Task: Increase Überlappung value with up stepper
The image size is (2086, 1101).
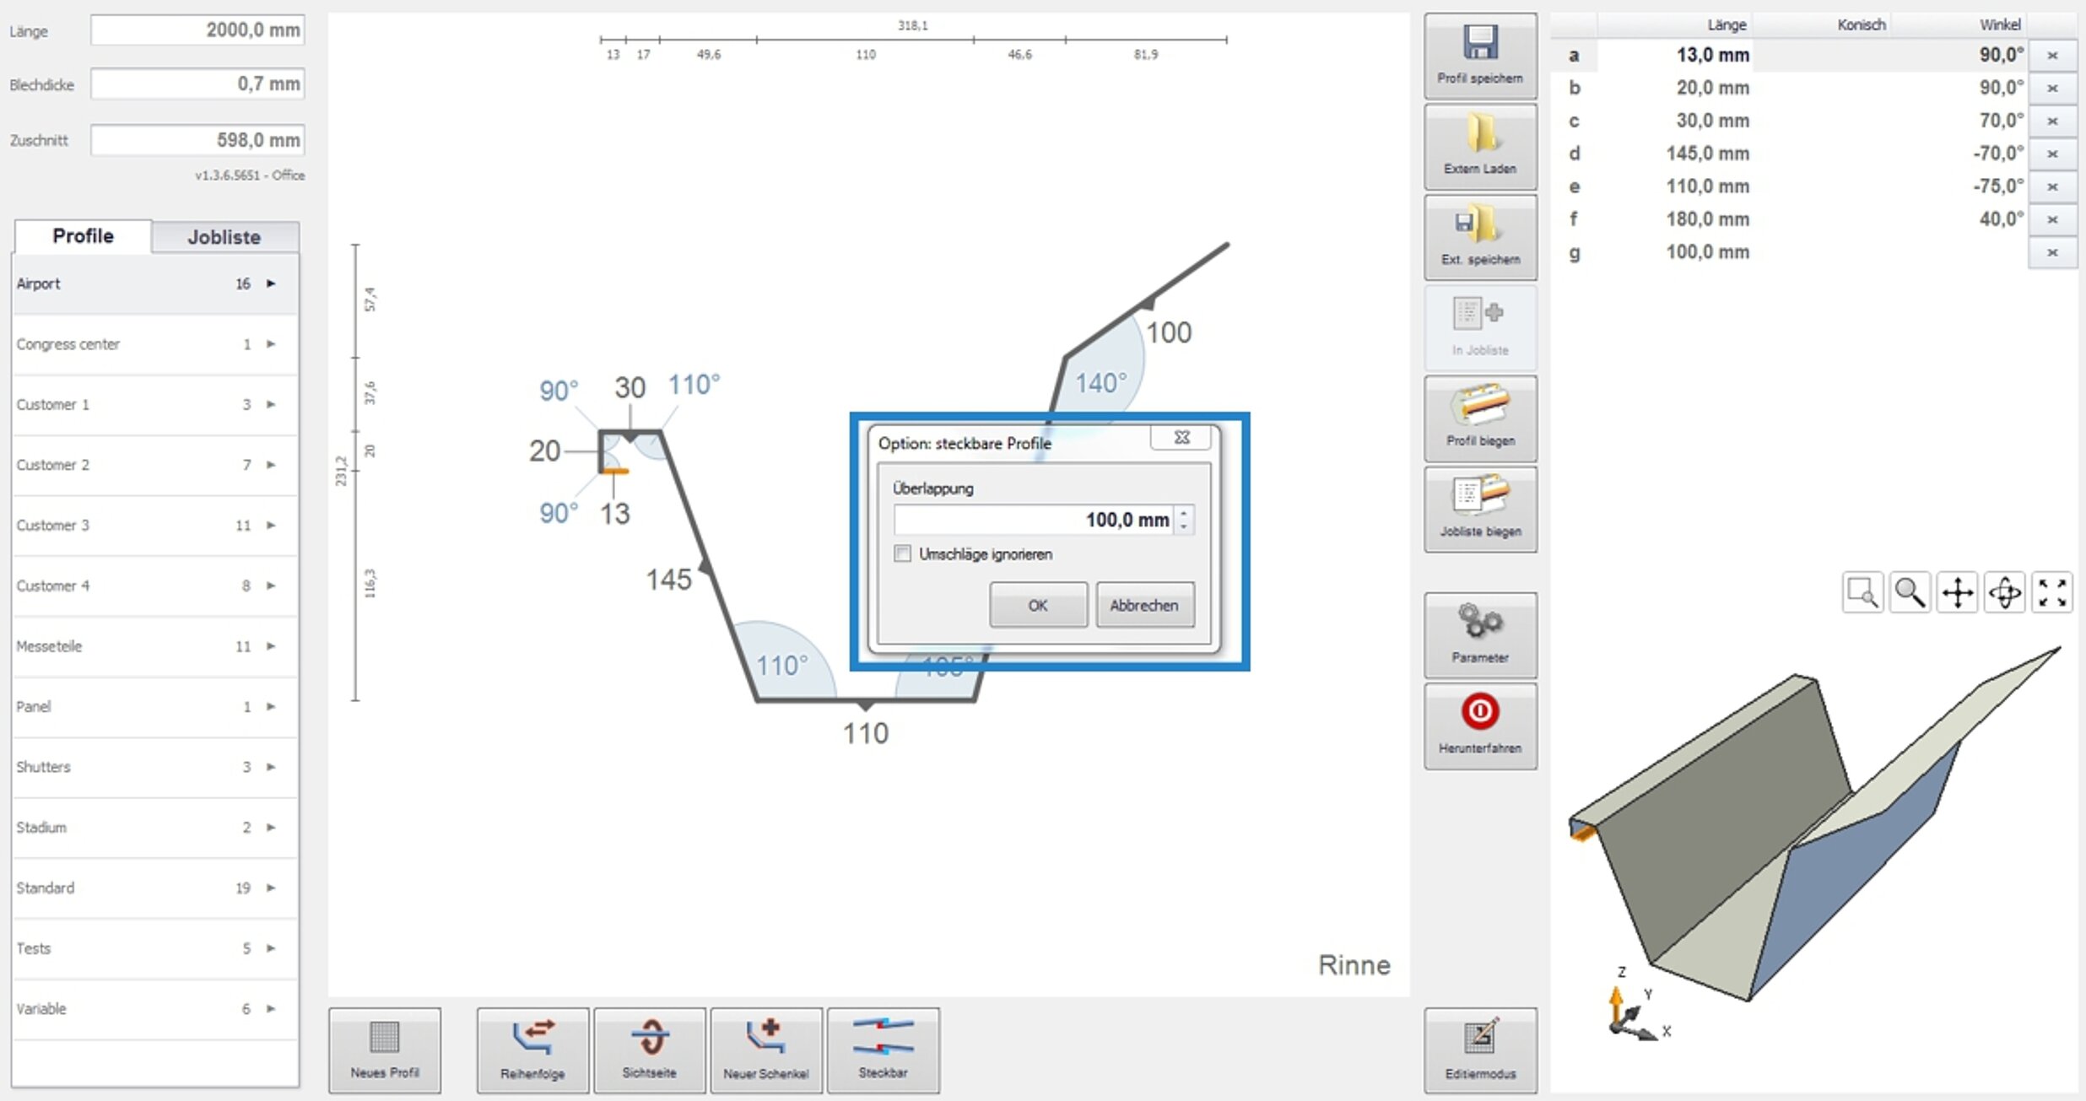Action: (1184, 512)
